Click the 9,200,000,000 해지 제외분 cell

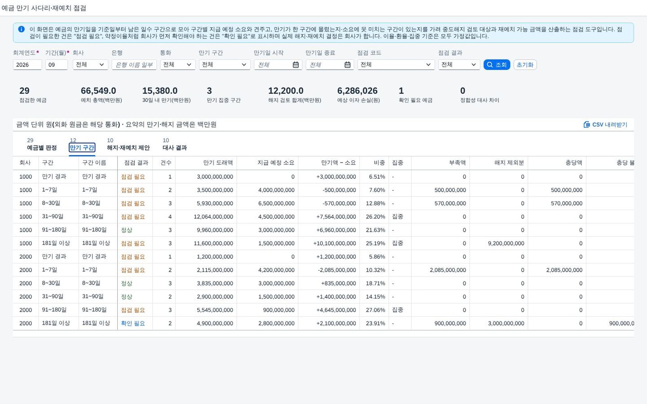tap(506, 243)
